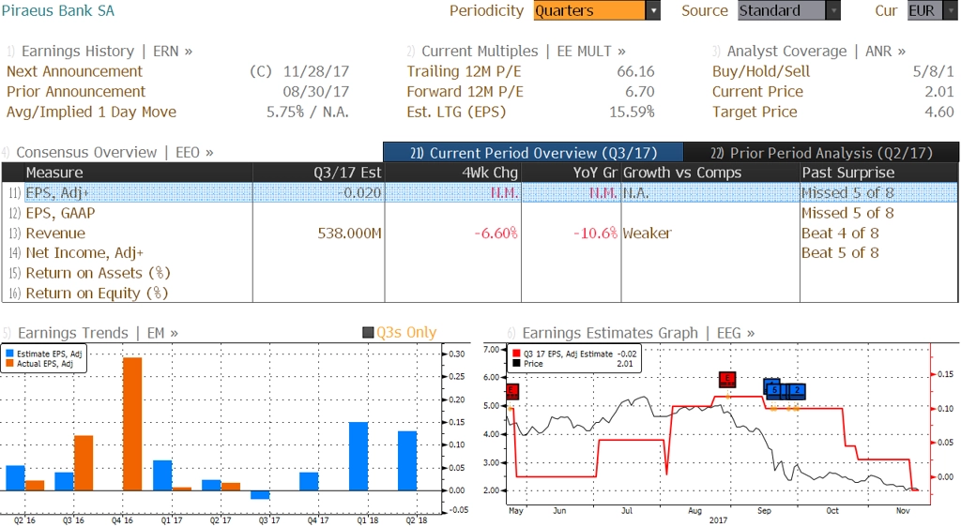Open Earnings Estimates Graph EEG link
This screenshot has height=527, width=961.
click(x=638, y=333)
